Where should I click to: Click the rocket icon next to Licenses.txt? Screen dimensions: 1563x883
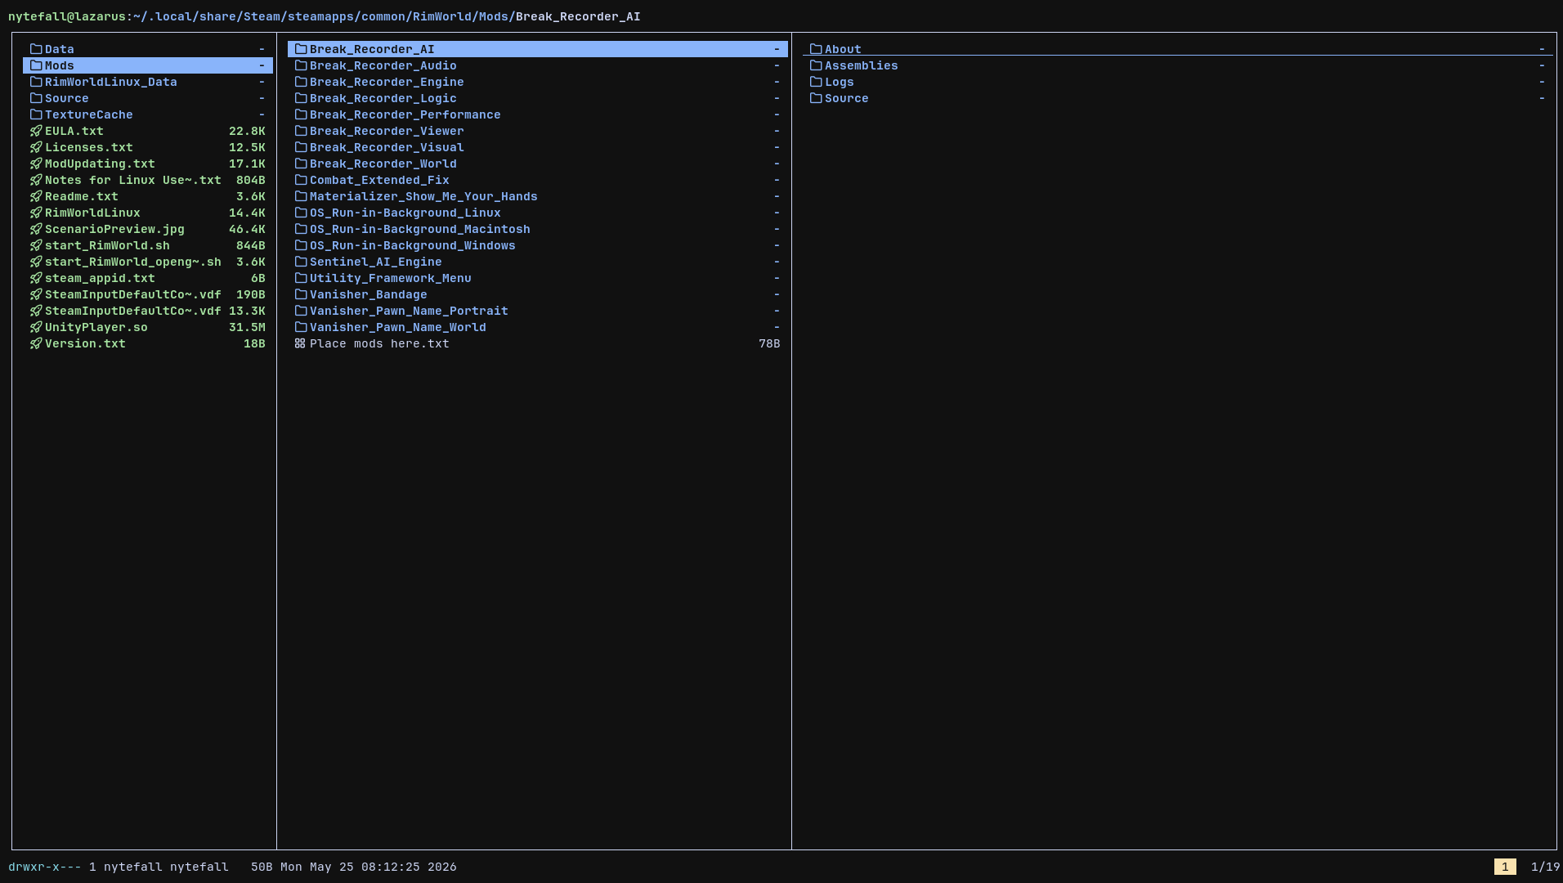pyautogui.click(x=36, y=147)
